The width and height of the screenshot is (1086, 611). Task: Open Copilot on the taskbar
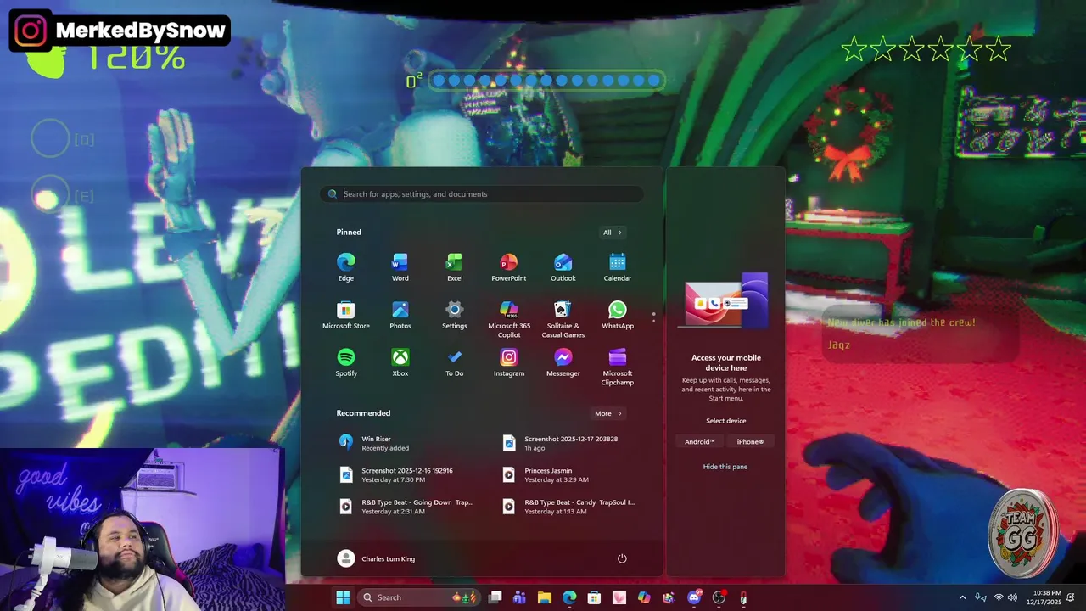click(x=644, y=597)
